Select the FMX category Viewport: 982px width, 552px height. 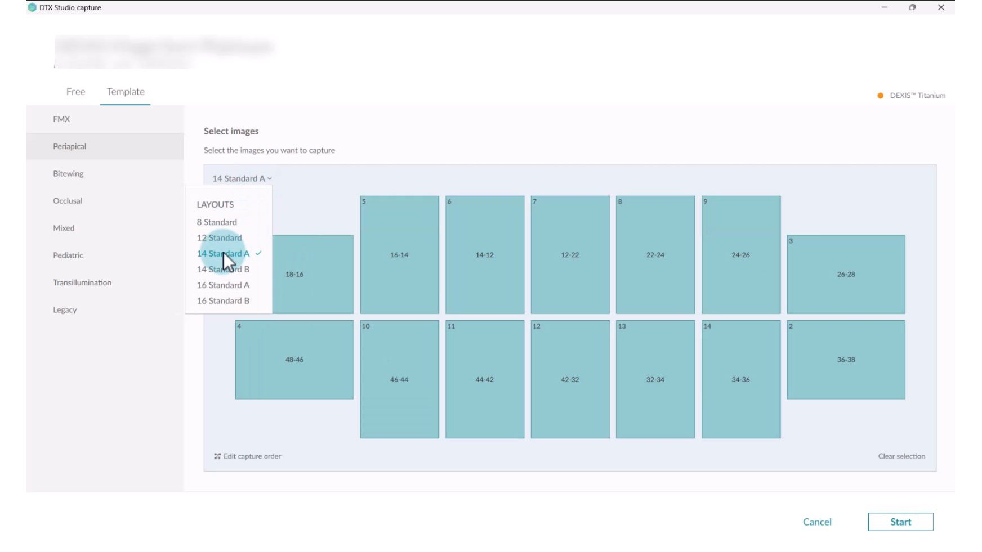[x=105, y=119]
